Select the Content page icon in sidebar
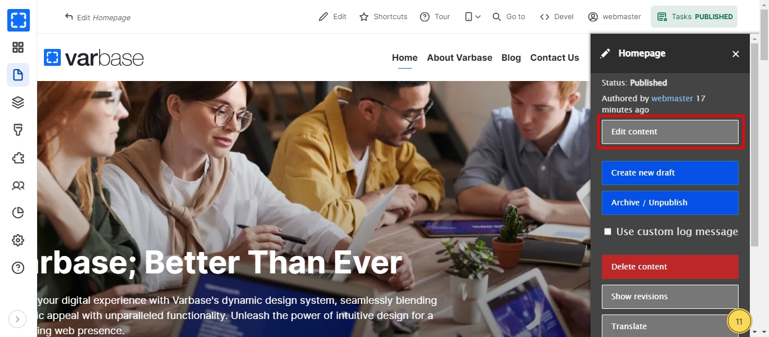769x337 pixels. [18, 75]
